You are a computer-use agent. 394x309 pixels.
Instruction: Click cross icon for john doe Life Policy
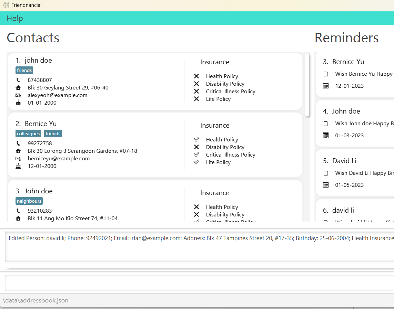[x=196, y=99]
